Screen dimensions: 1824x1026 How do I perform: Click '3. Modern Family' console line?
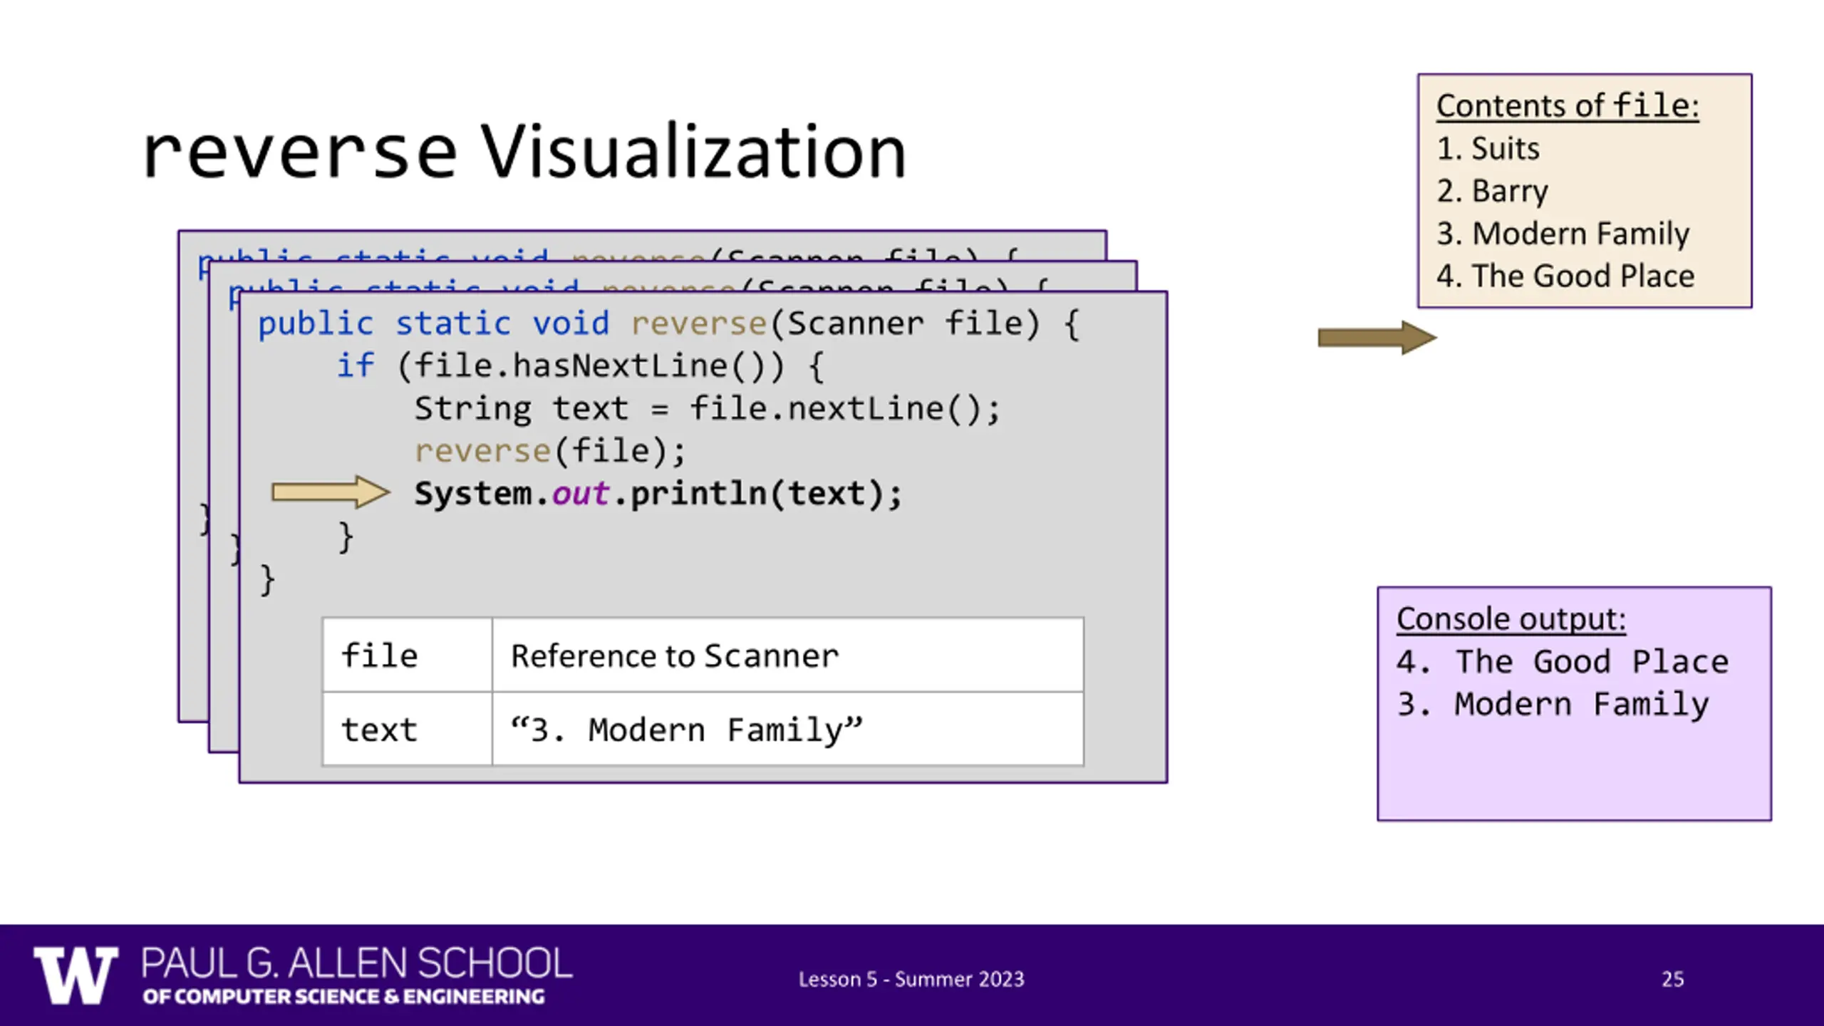pyautogui.click(x=1553, y=705)
